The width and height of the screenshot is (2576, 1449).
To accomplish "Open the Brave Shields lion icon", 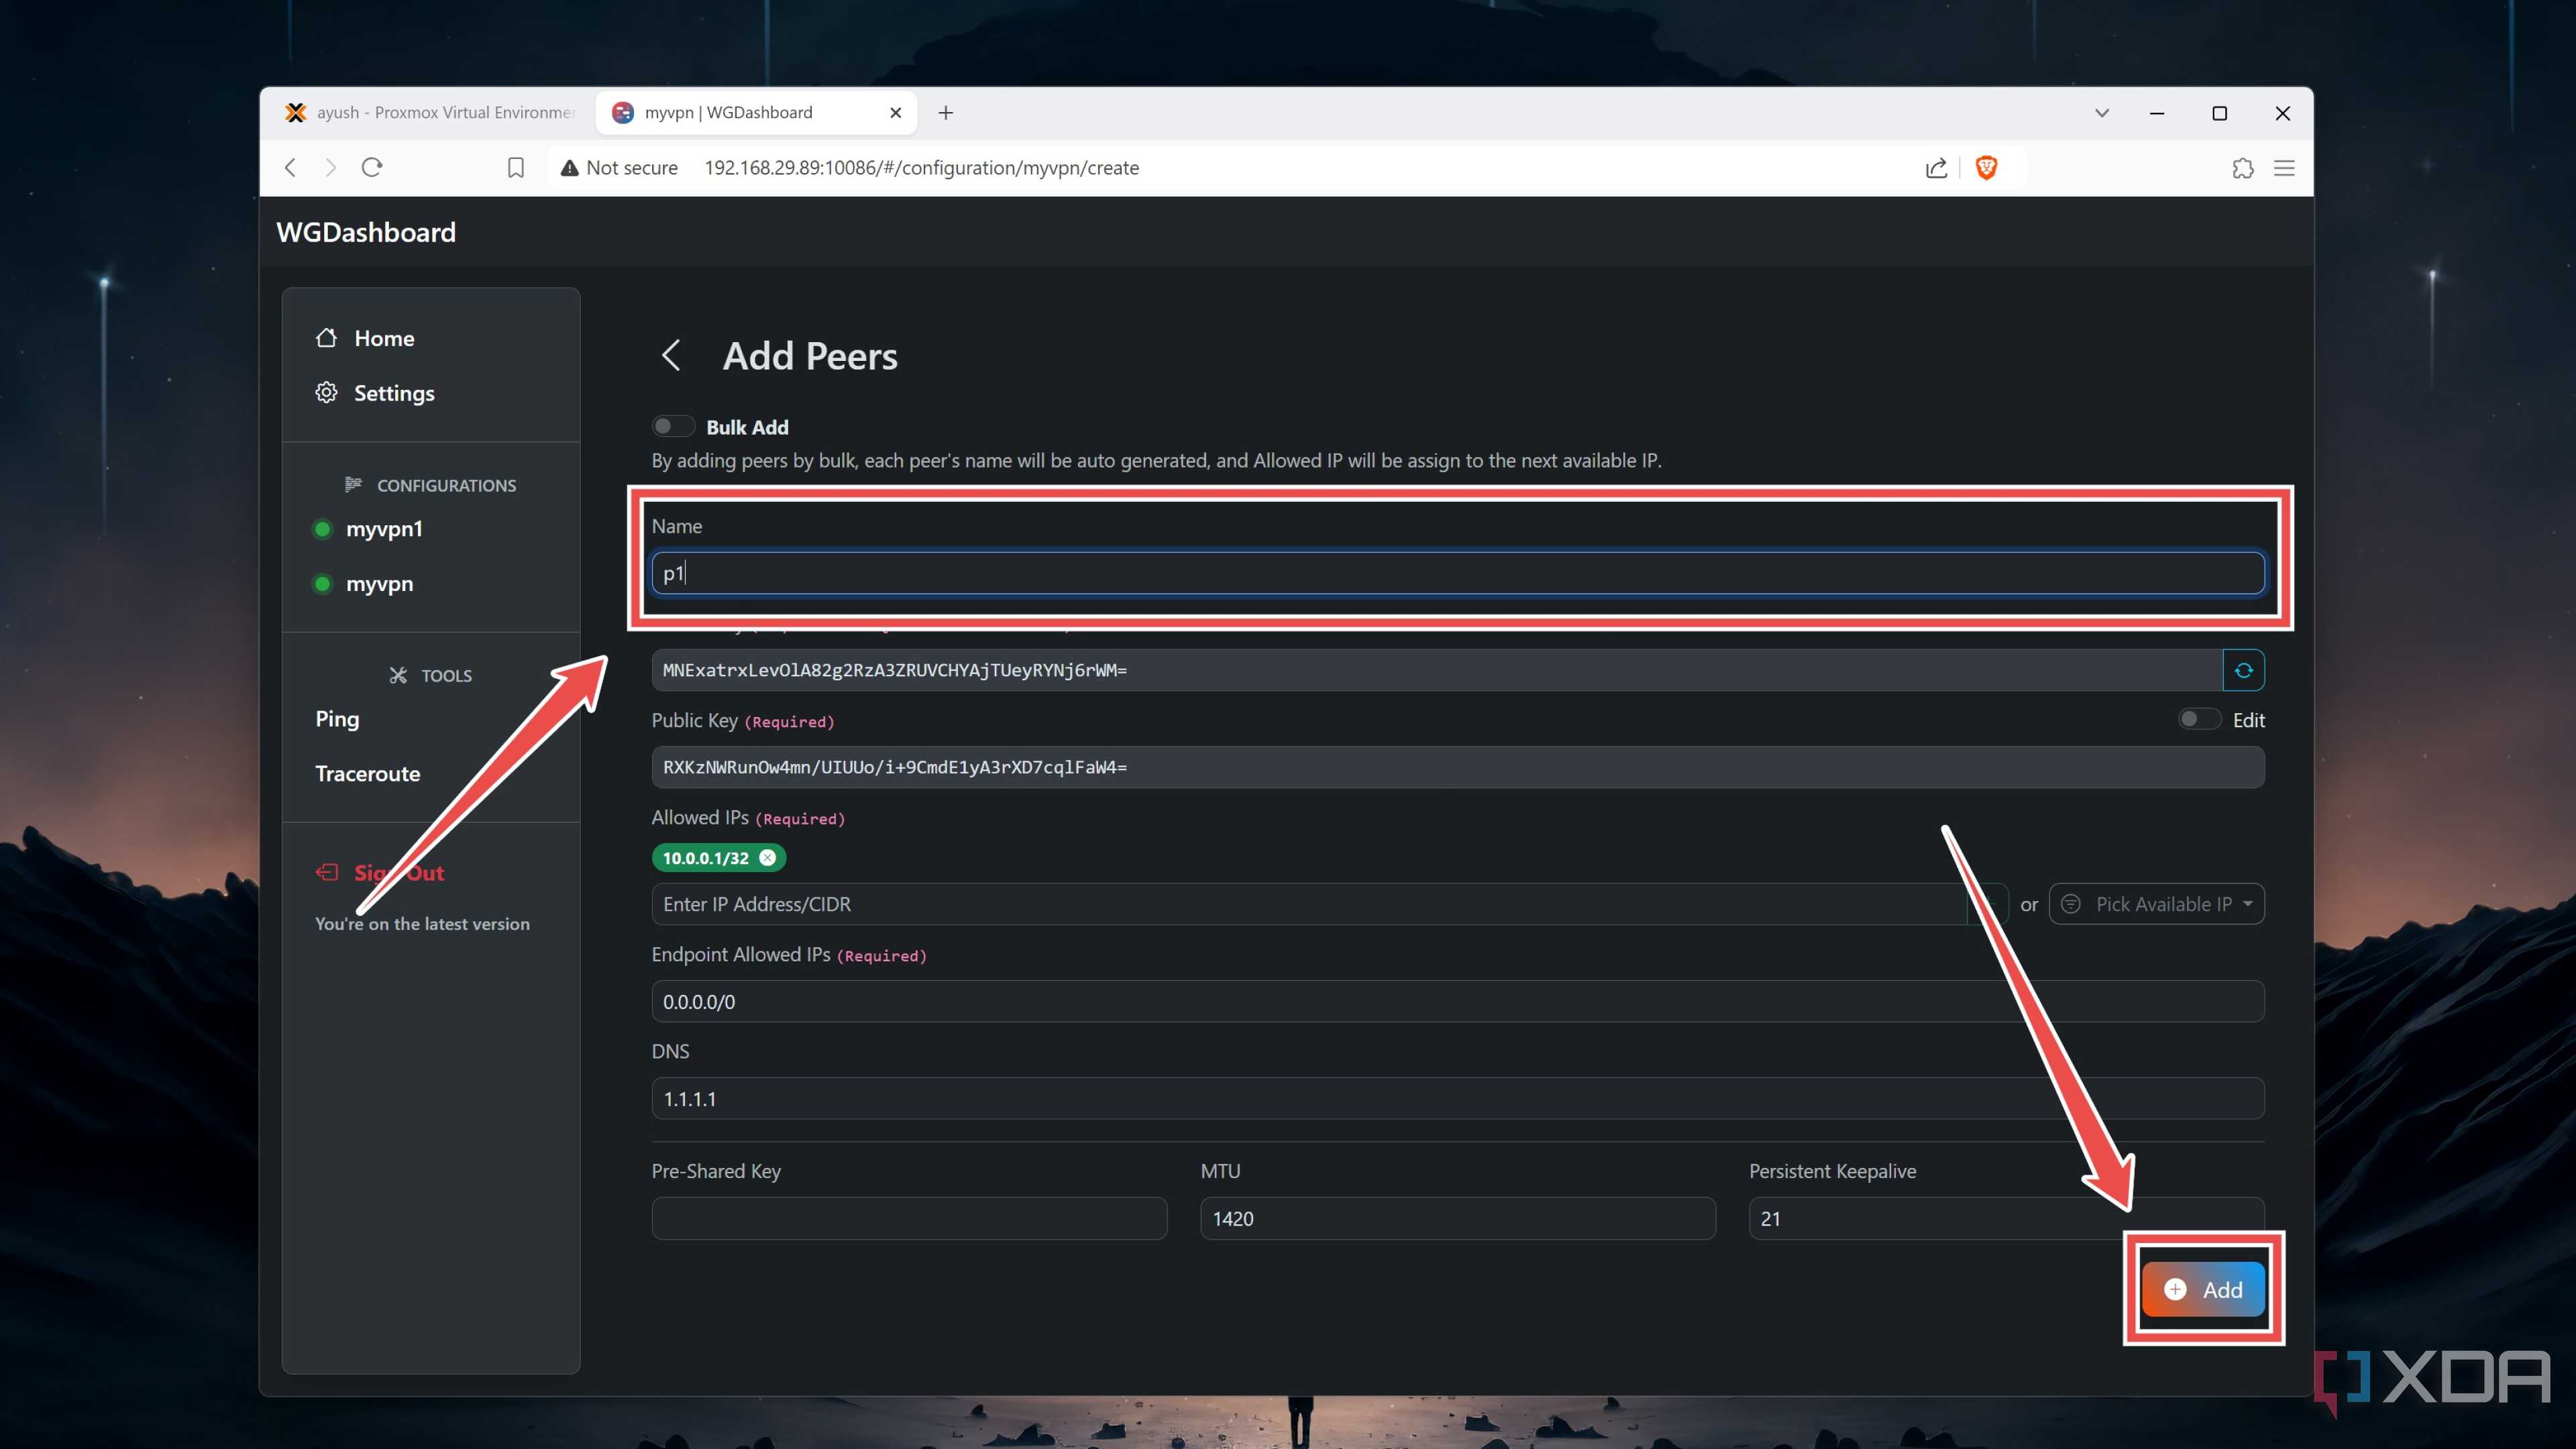I will (x=1986, y=167).
